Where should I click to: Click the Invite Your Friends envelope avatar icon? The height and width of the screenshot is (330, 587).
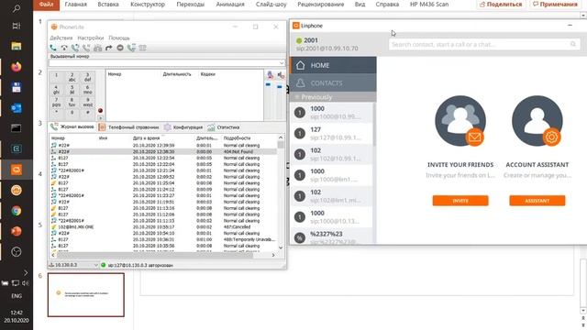tap(460, 120)
